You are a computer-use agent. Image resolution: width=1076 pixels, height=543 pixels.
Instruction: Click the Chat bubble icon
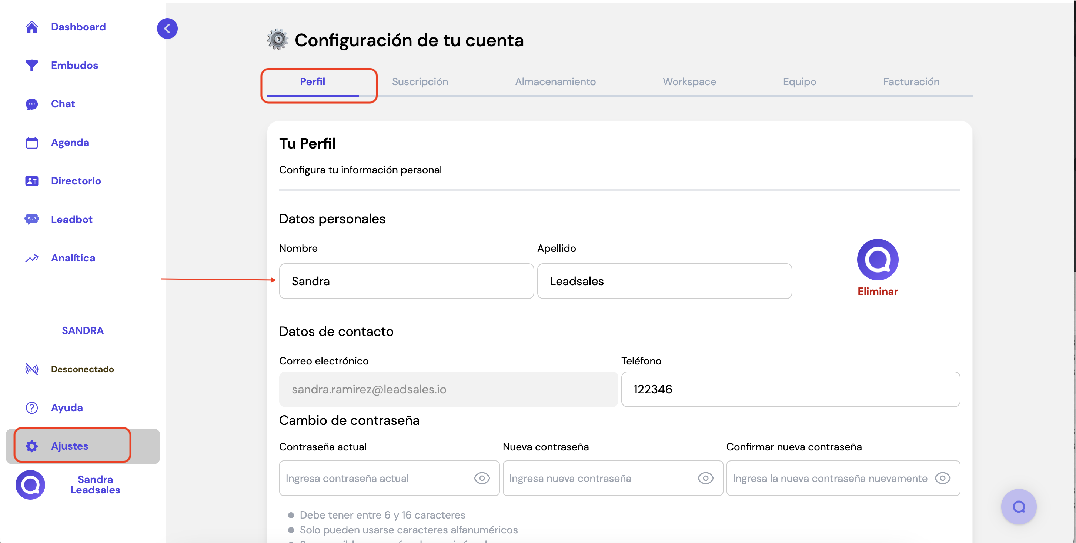pyautogui.click(x=32, y=104)
